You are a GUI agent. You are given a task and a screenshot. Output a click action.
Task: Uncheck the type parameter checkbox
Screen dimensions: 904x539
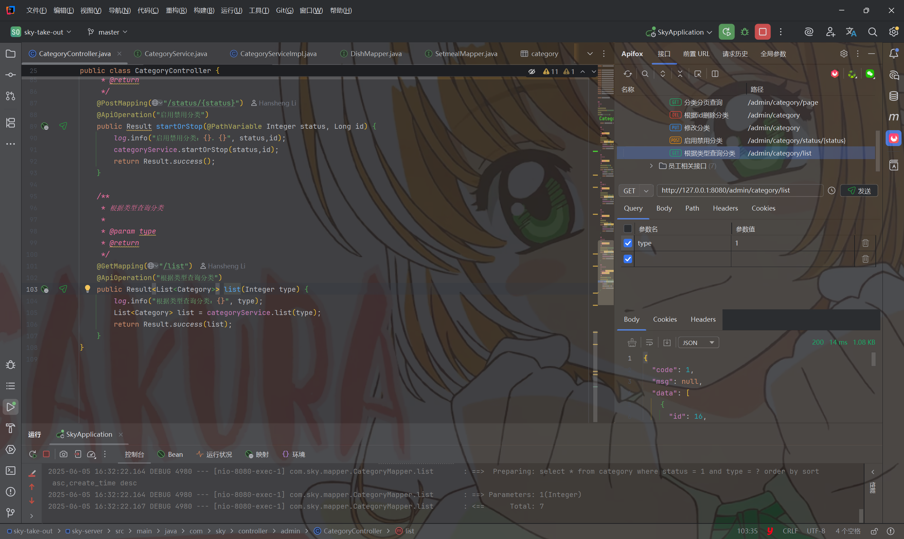(x=628, y=243)
